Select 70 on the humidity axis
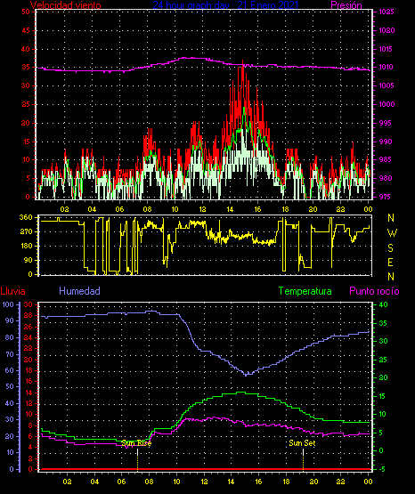 (9, 354)
